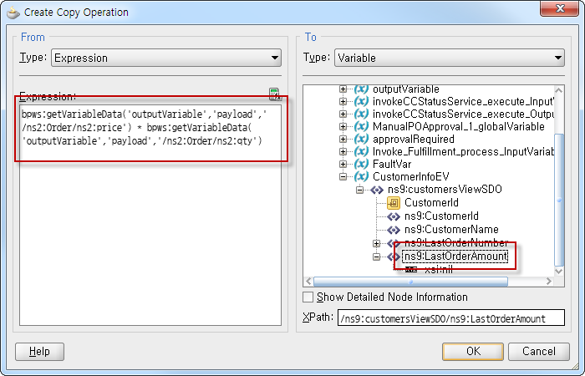Viewport: 585px width, 376px height.
Task: Click the ns9:customersViewSDO element icon
Action: [x=377, y=190]
